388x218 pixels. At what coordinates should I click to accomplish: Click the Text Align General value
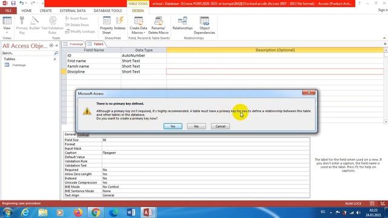tap(206, 195)
